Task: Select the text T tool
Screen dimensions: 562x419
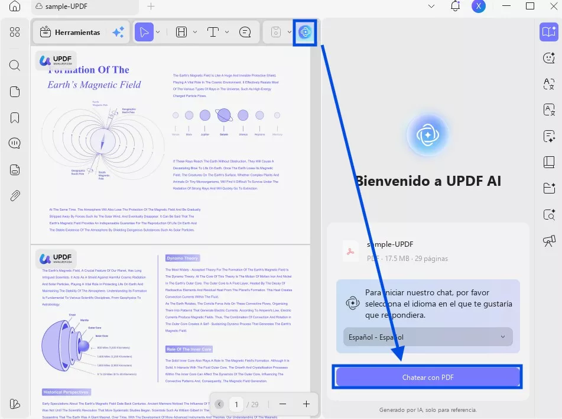Action: pyautogui.click(x=213, y=32)
